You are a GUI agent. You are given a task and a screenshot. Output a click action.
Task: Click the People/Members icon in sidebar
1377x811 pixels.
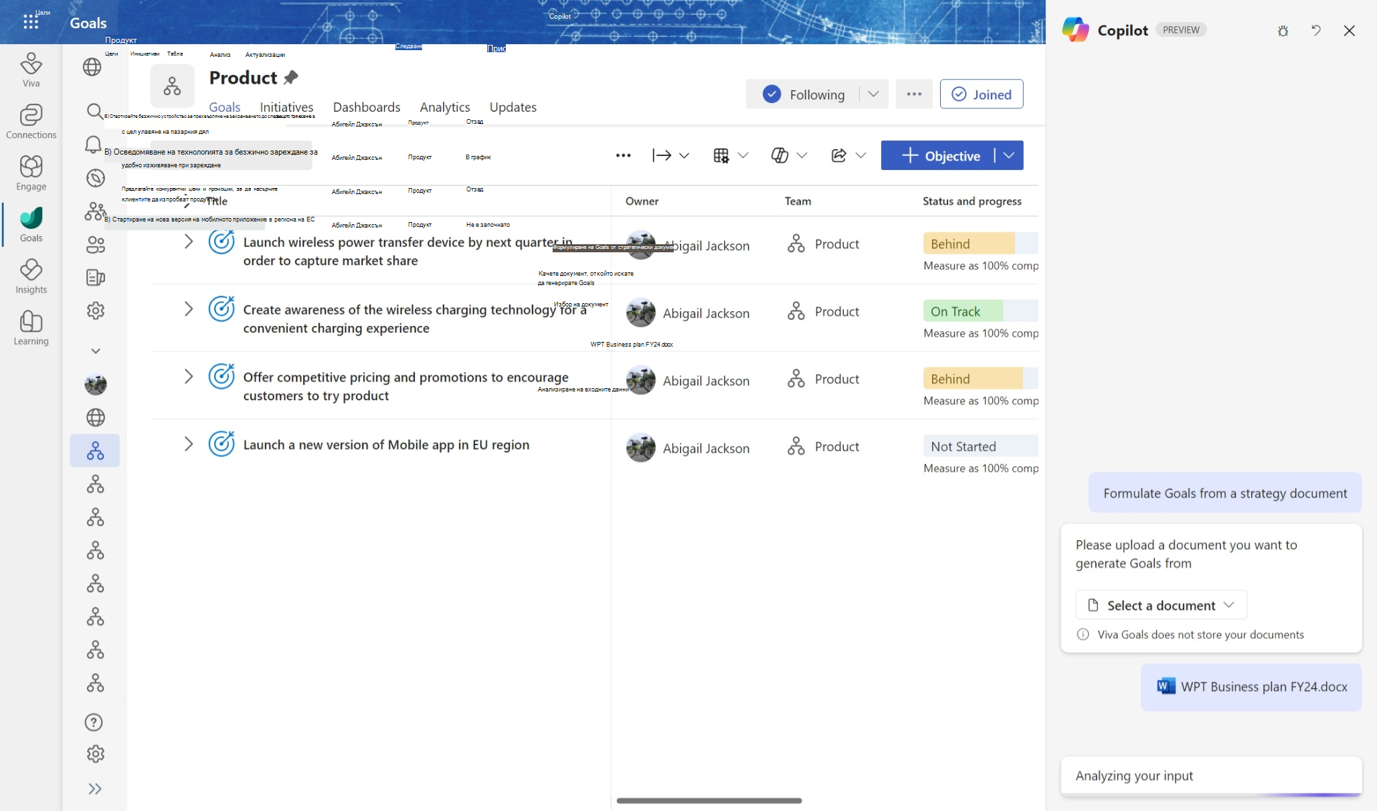pyautogui.click(x=94, y=244)
